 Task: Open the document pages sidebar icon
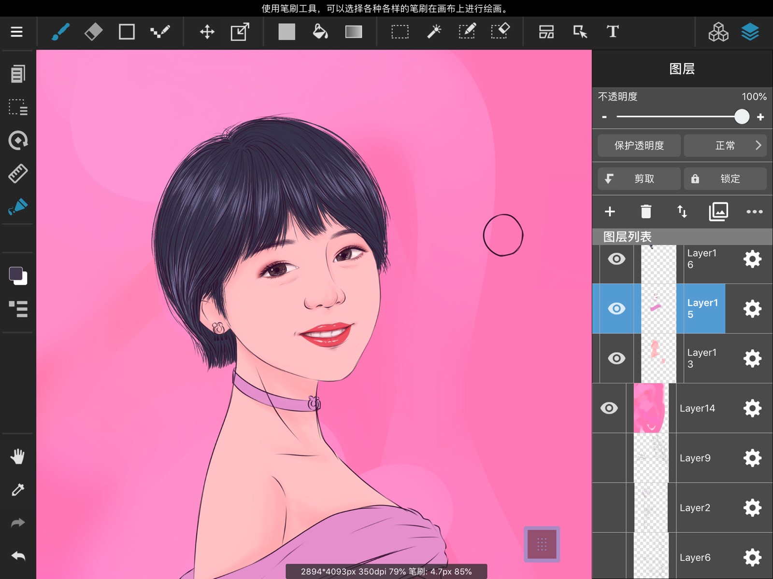click(18, 74)
